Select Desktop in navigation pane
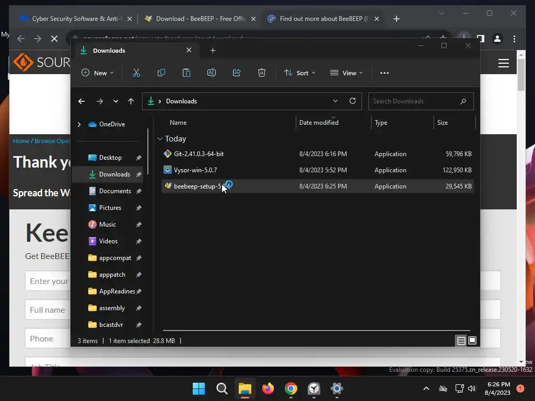Viewport: 535px width, 401px height. pos(110,158)
